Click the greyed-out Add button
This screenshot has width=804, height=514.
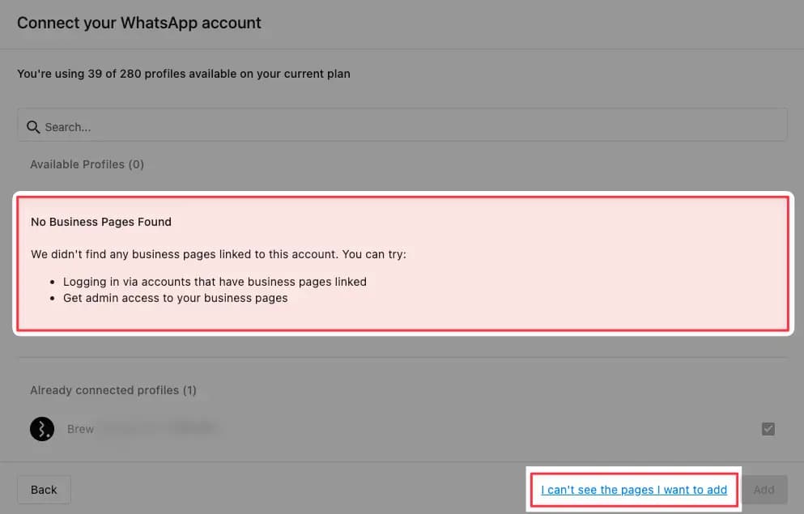pyautogui.click(x=764, y=490)
